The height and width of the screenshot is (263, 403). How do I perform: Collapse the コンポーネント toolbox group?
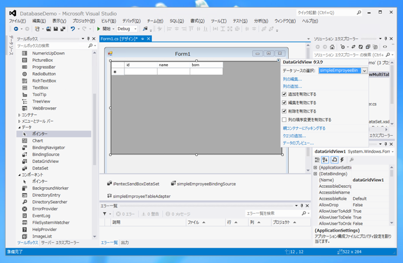tap(20, 175)
